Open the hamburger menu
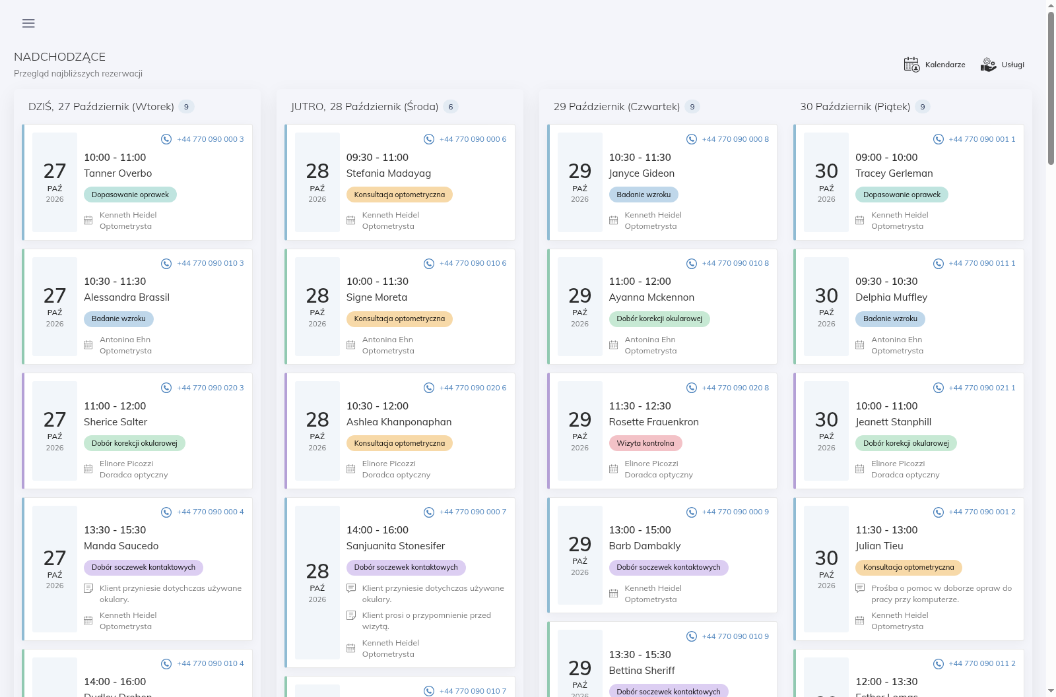The image size is (1056, 697). [28, 23]
